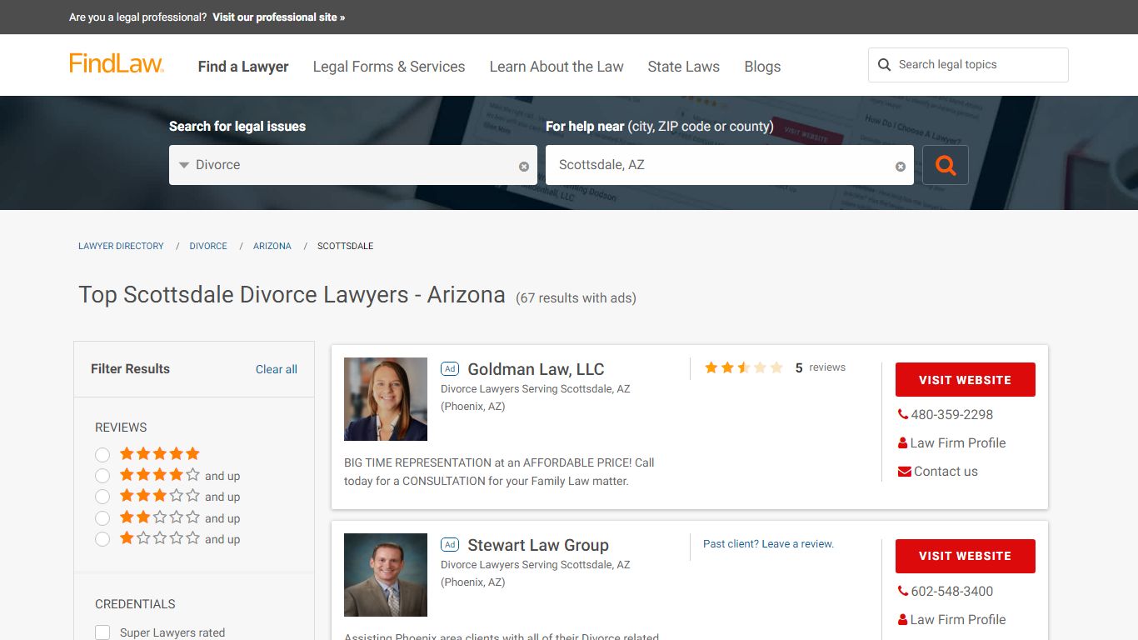Select the two stars and up filter
Viewport: 1138px width, 640px height.
(x=102, y=518)
